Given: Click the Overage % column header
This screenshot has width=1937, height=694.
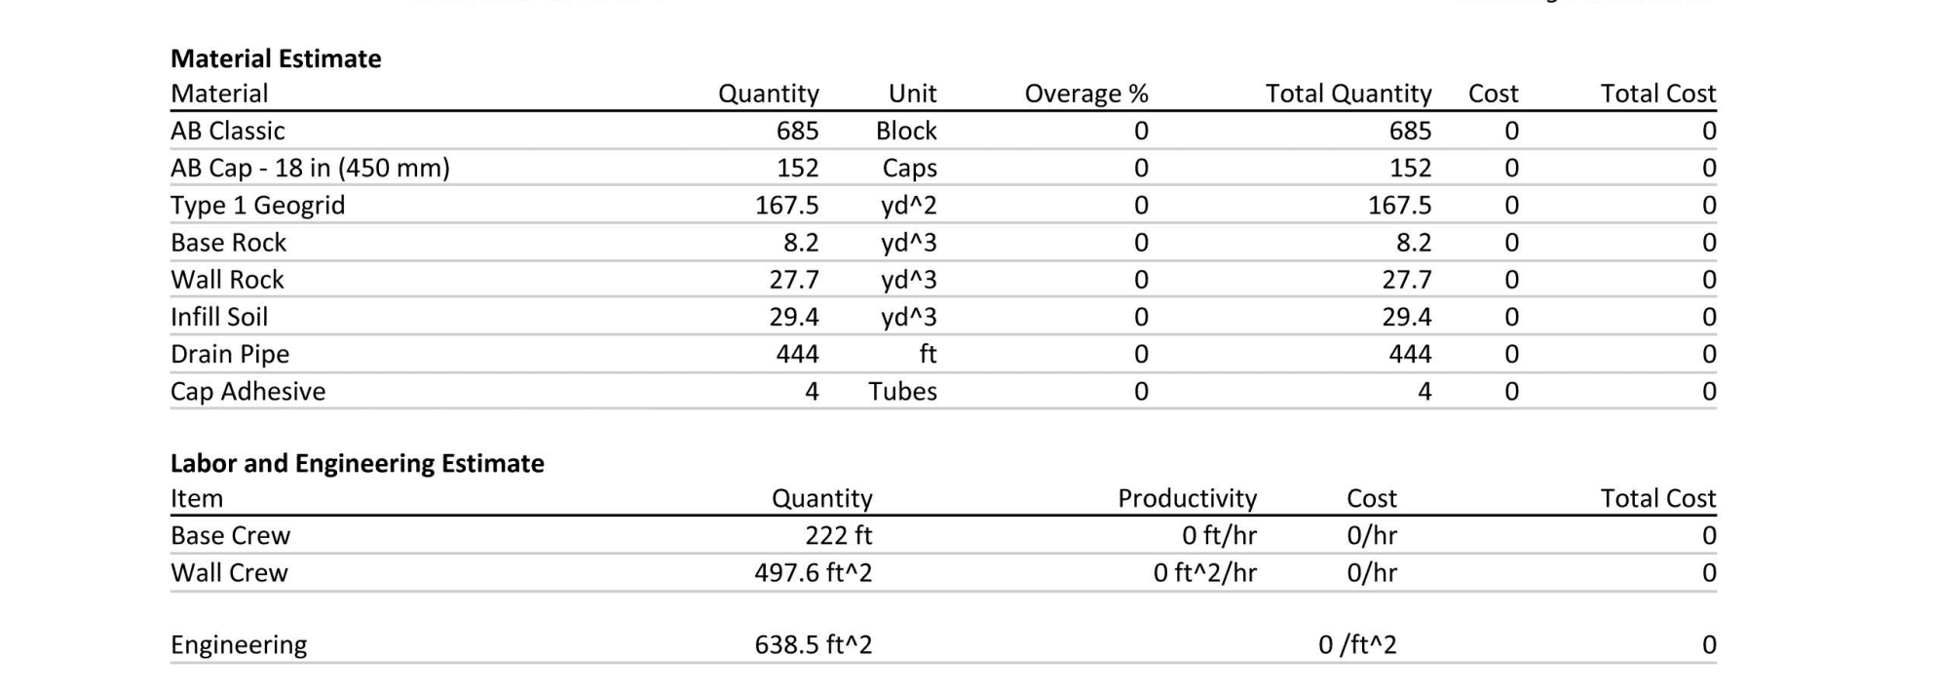Looking at the screenshot, I should 1085,94.
